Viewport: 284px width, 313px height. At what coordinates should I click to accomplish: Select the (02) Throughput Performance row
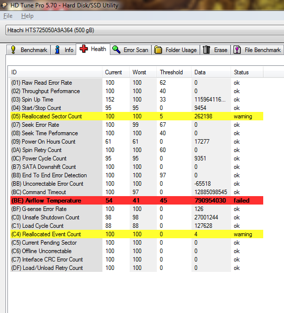pyautogui.click(x=137, y=91)
